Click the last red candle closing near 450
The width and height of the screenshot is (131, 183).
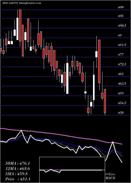[105, 101]
